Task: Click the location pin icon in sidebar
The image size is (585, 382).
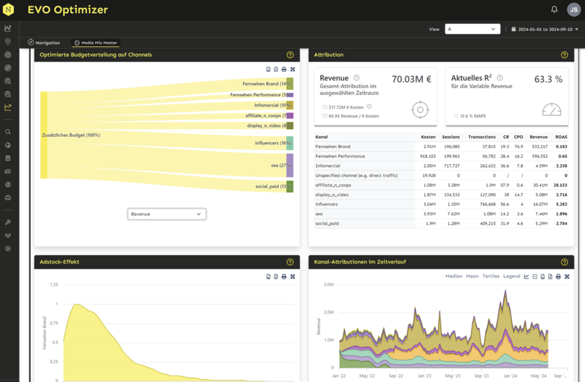Action: tap(8, 42)
